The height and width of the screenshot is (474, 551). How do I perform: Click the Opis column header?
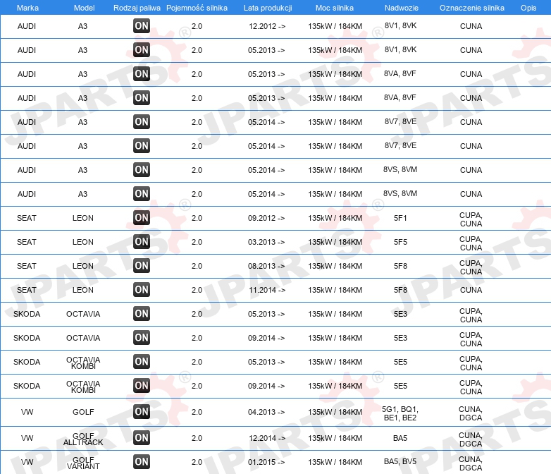click(528, 8)
